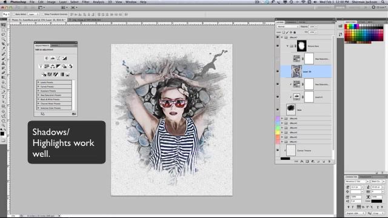Click the layer style fx icon in Layers panel
388x218 pixels.
click(x=302, y=162)
